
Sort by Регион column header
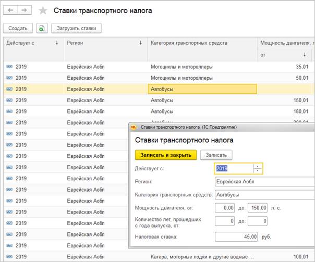104,43
